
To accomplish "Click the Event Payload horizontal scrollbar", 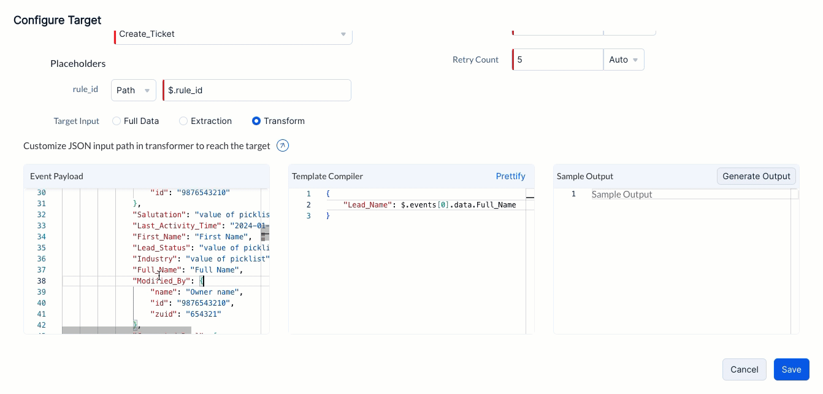I will coord(126,330).
